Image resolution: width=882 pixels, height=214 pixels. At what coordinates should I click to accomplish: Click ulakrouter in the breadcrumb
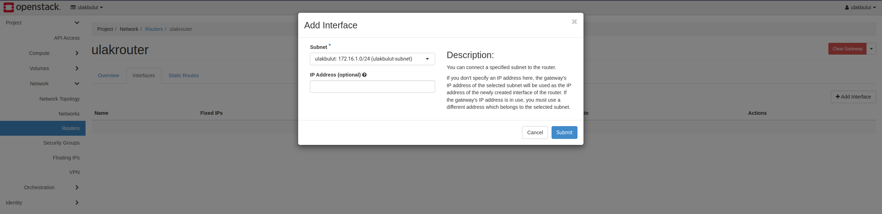[x=181, y=29]
